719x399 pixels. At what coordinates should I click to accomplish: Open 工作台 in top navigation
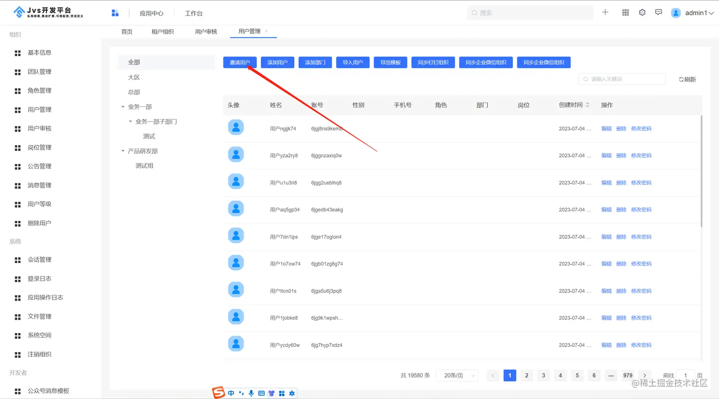click(194, 13)
